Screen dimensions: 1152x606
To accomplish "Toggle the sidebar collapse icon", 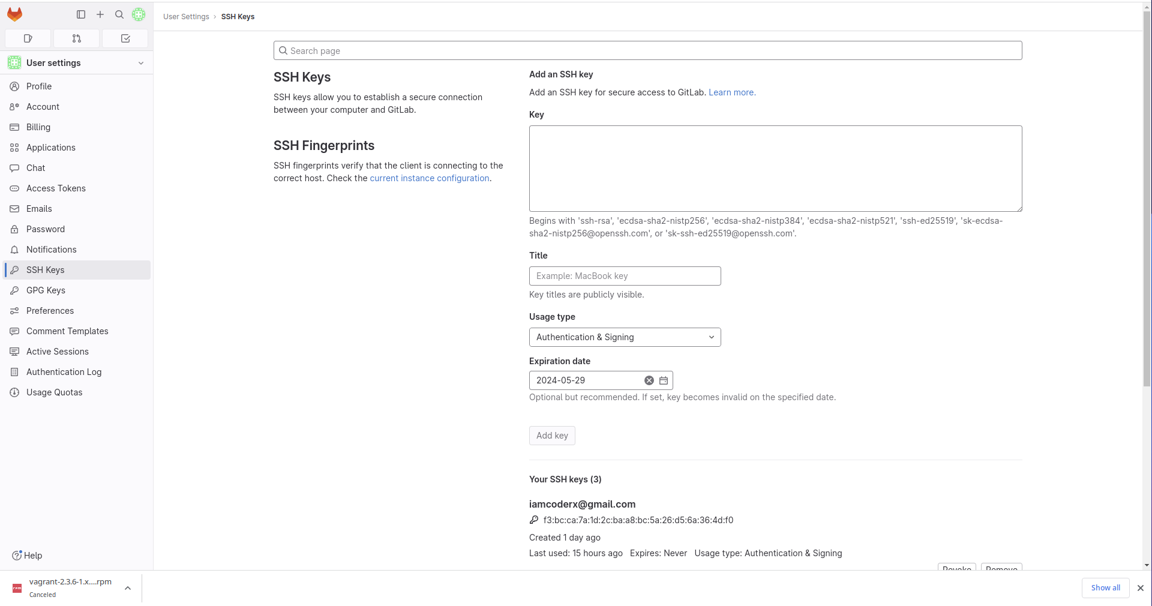I will point(81,14).
